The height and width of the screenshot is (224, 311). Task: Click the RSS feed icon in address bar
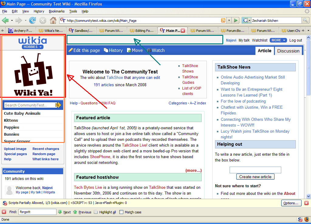223,20
